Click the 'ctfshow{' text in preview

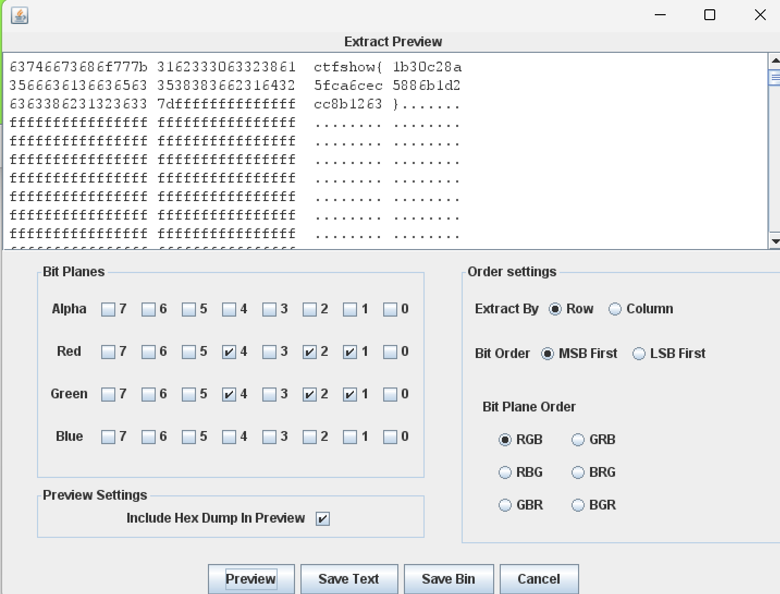pos(348,67)
